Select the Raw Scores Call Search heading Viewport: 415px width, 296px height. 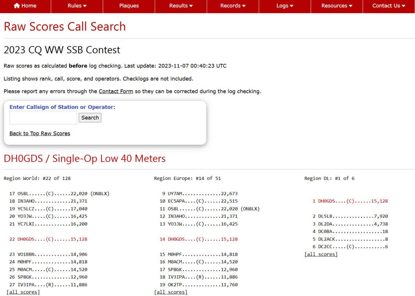pos(65,27)
